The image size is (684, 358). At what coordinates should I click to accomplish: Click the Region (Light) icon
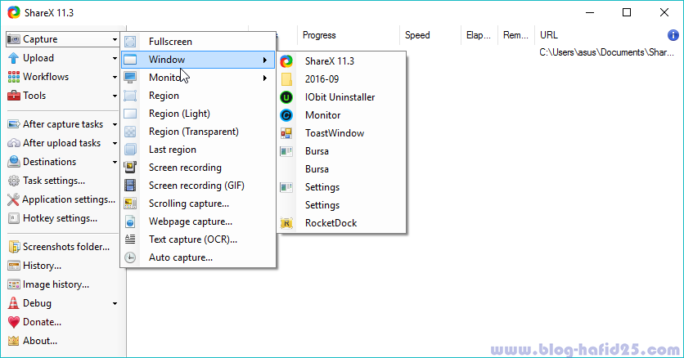pyautogui.click(x=130, y=114)
